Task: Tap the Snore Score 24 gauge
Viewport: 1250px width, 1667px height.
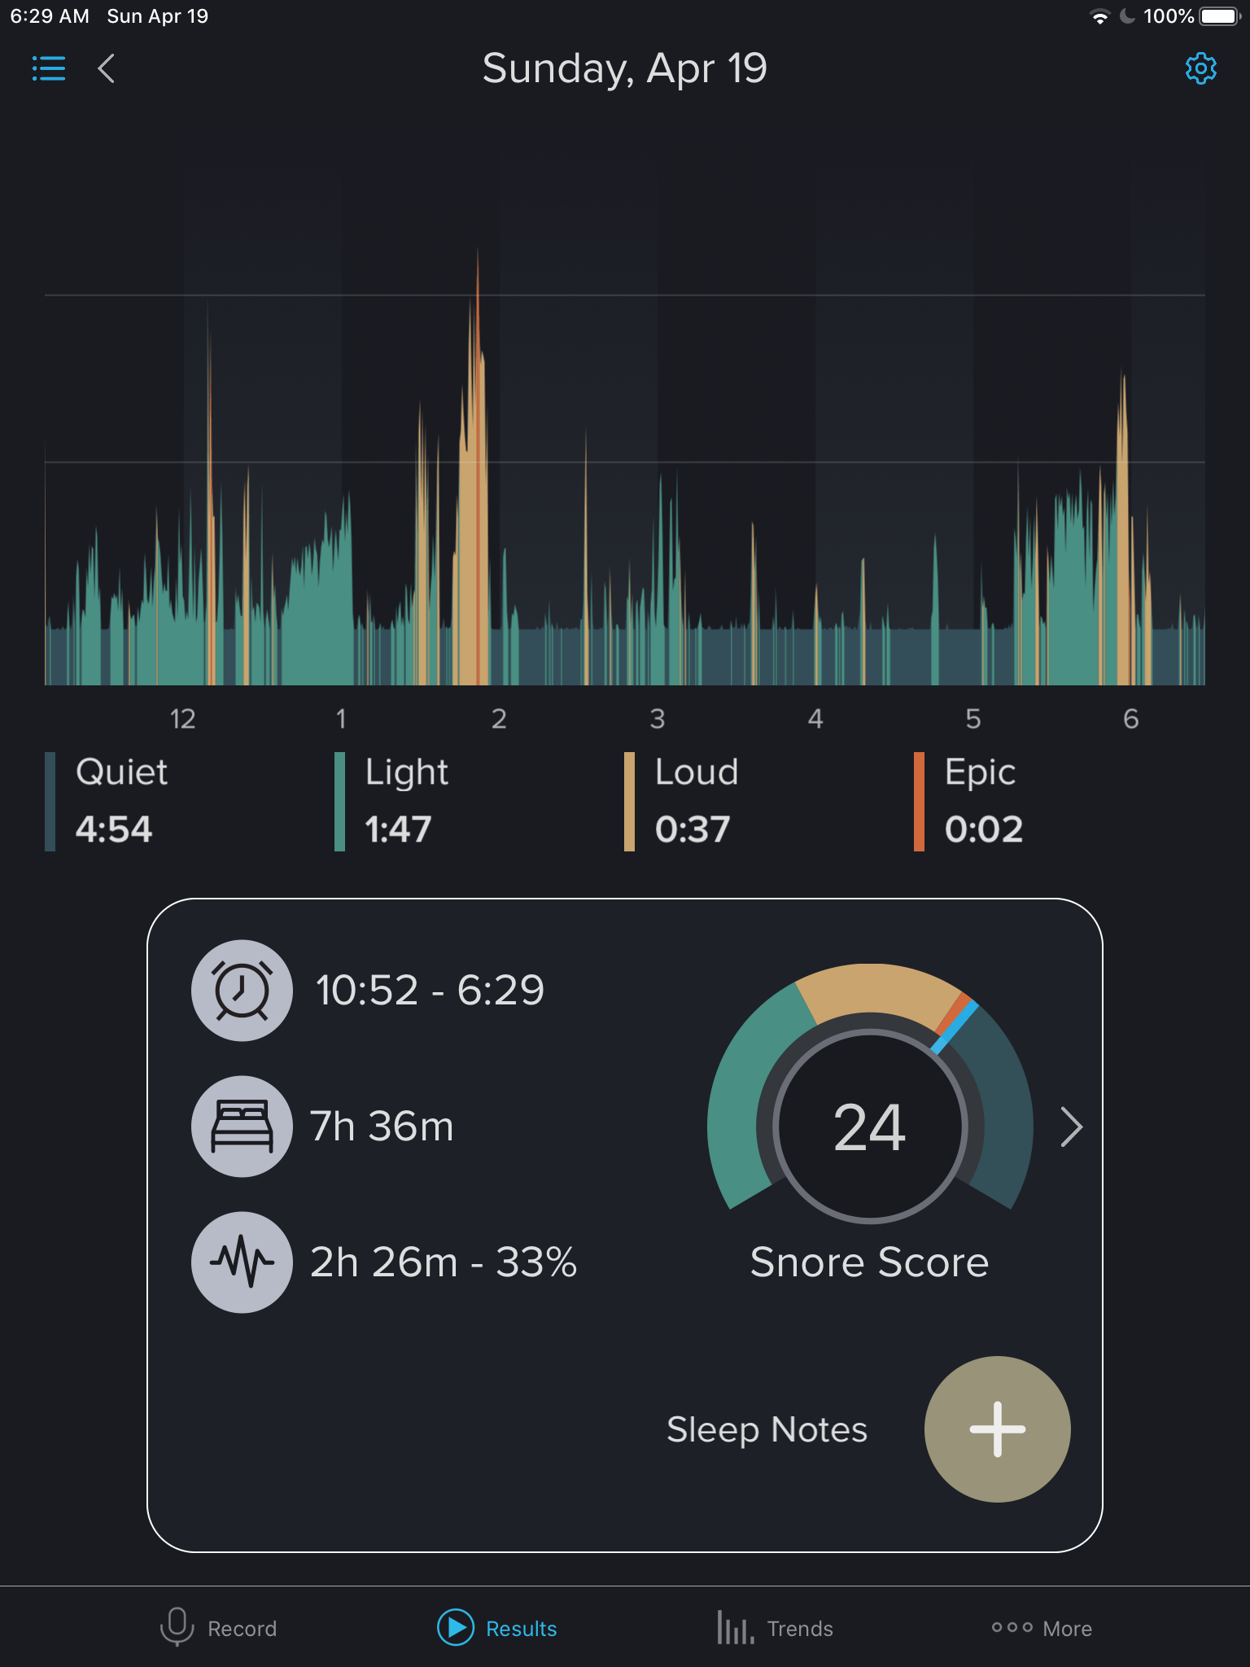Action: tap(870, 1127)
